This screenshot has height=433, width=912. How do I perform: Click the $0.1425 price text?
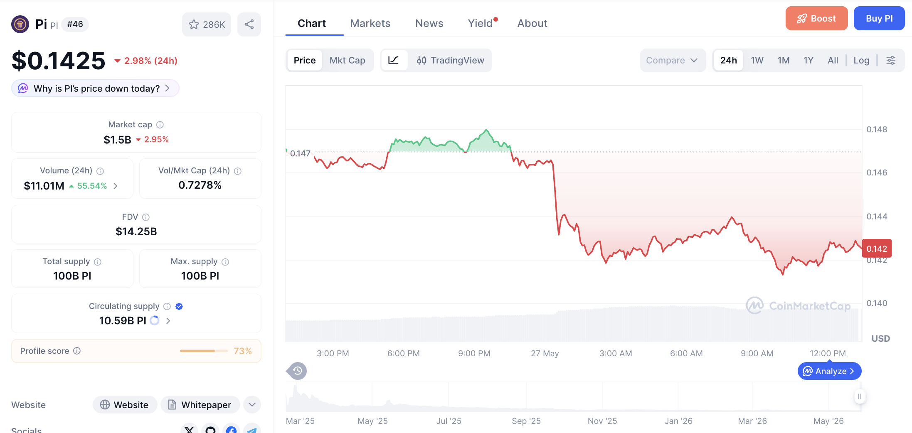coord(59,61)
